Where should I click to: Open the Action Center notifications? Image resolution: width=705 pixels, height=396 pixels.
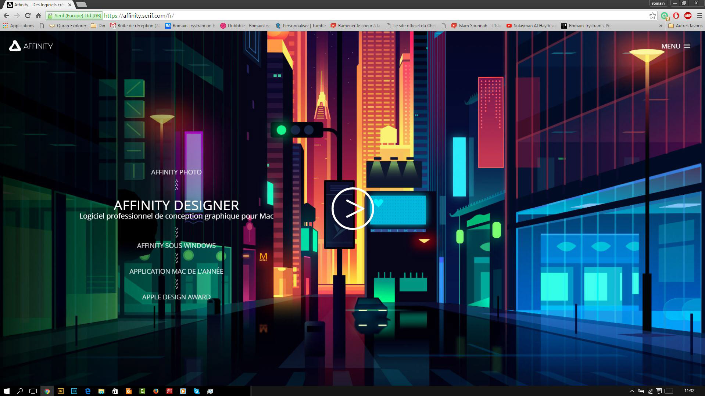click(659, 391)
